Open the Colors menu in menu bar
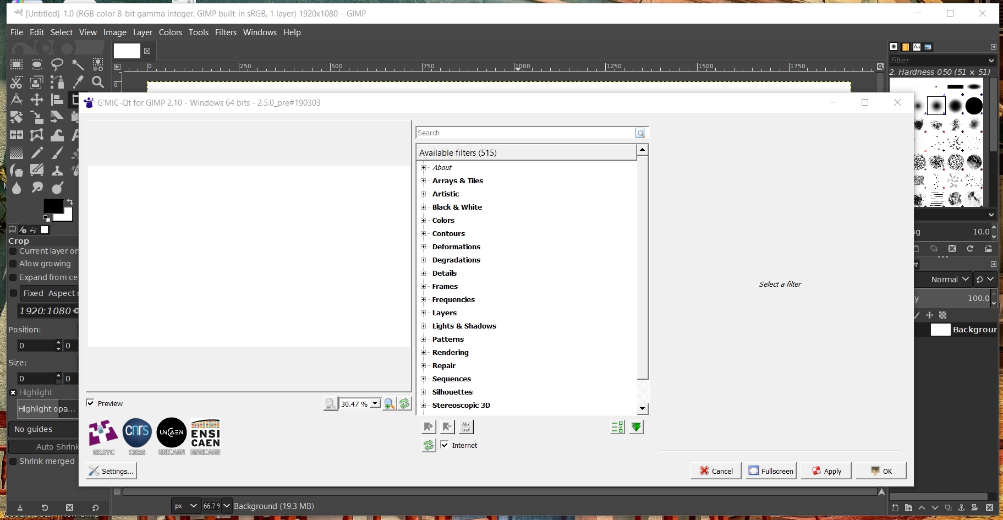This screenshot has width=1003, height=520. point(171,32)
